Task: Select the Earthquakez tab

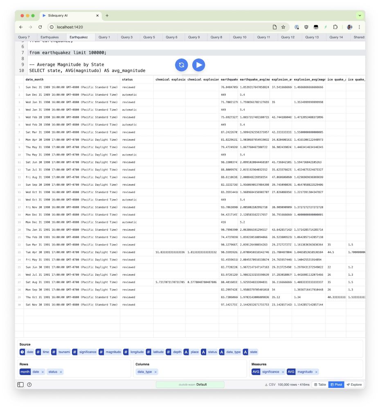Action: click(x=79, y=37)
